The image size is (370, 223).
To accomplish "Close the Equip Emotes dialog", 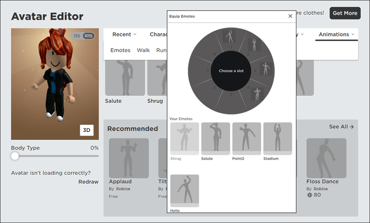I will click(x=290, y=16).
